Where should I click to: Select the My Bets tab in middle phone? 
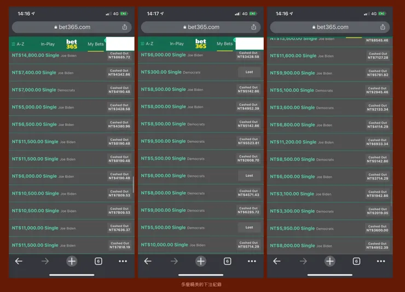pyautogui.click(x=225, y=44)
